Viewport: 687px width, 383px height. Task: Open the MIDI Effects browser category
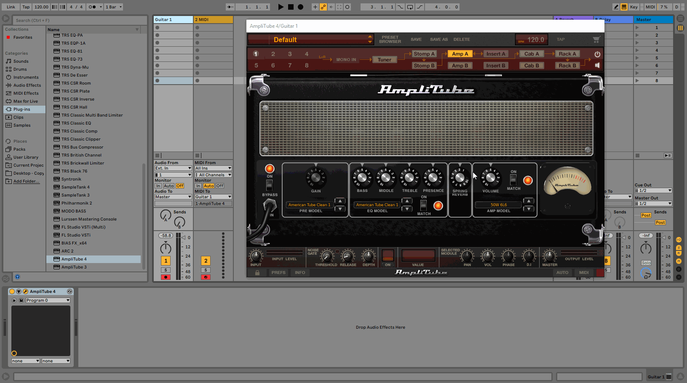click(23, 93)
